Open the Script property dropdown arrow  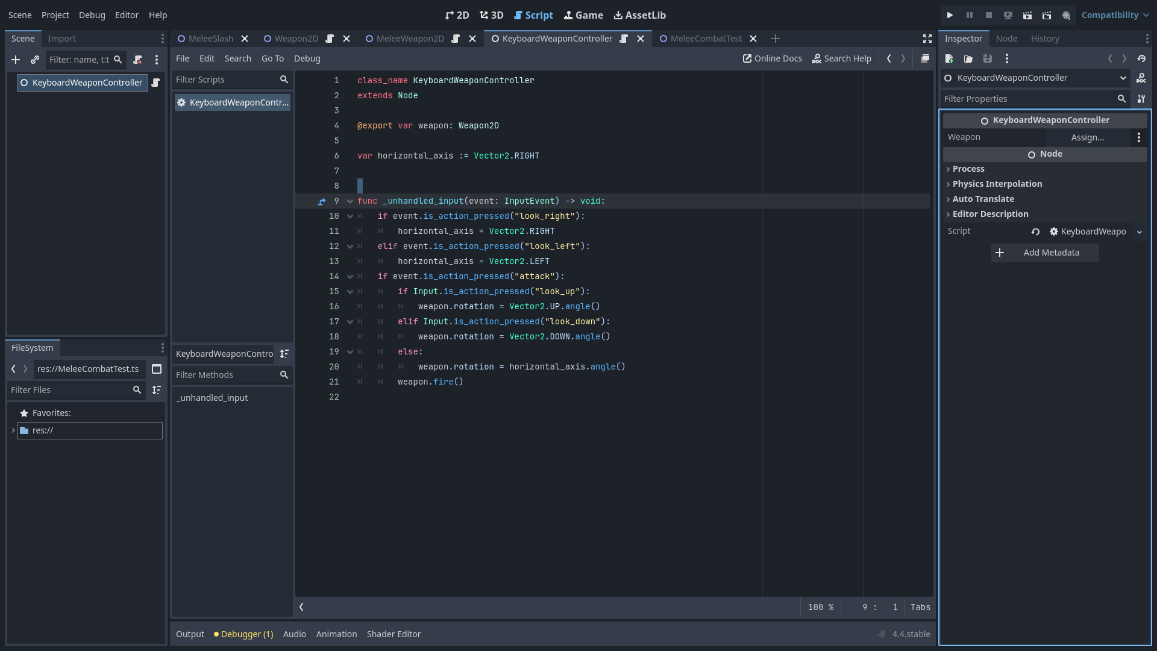click(1139, 231)
